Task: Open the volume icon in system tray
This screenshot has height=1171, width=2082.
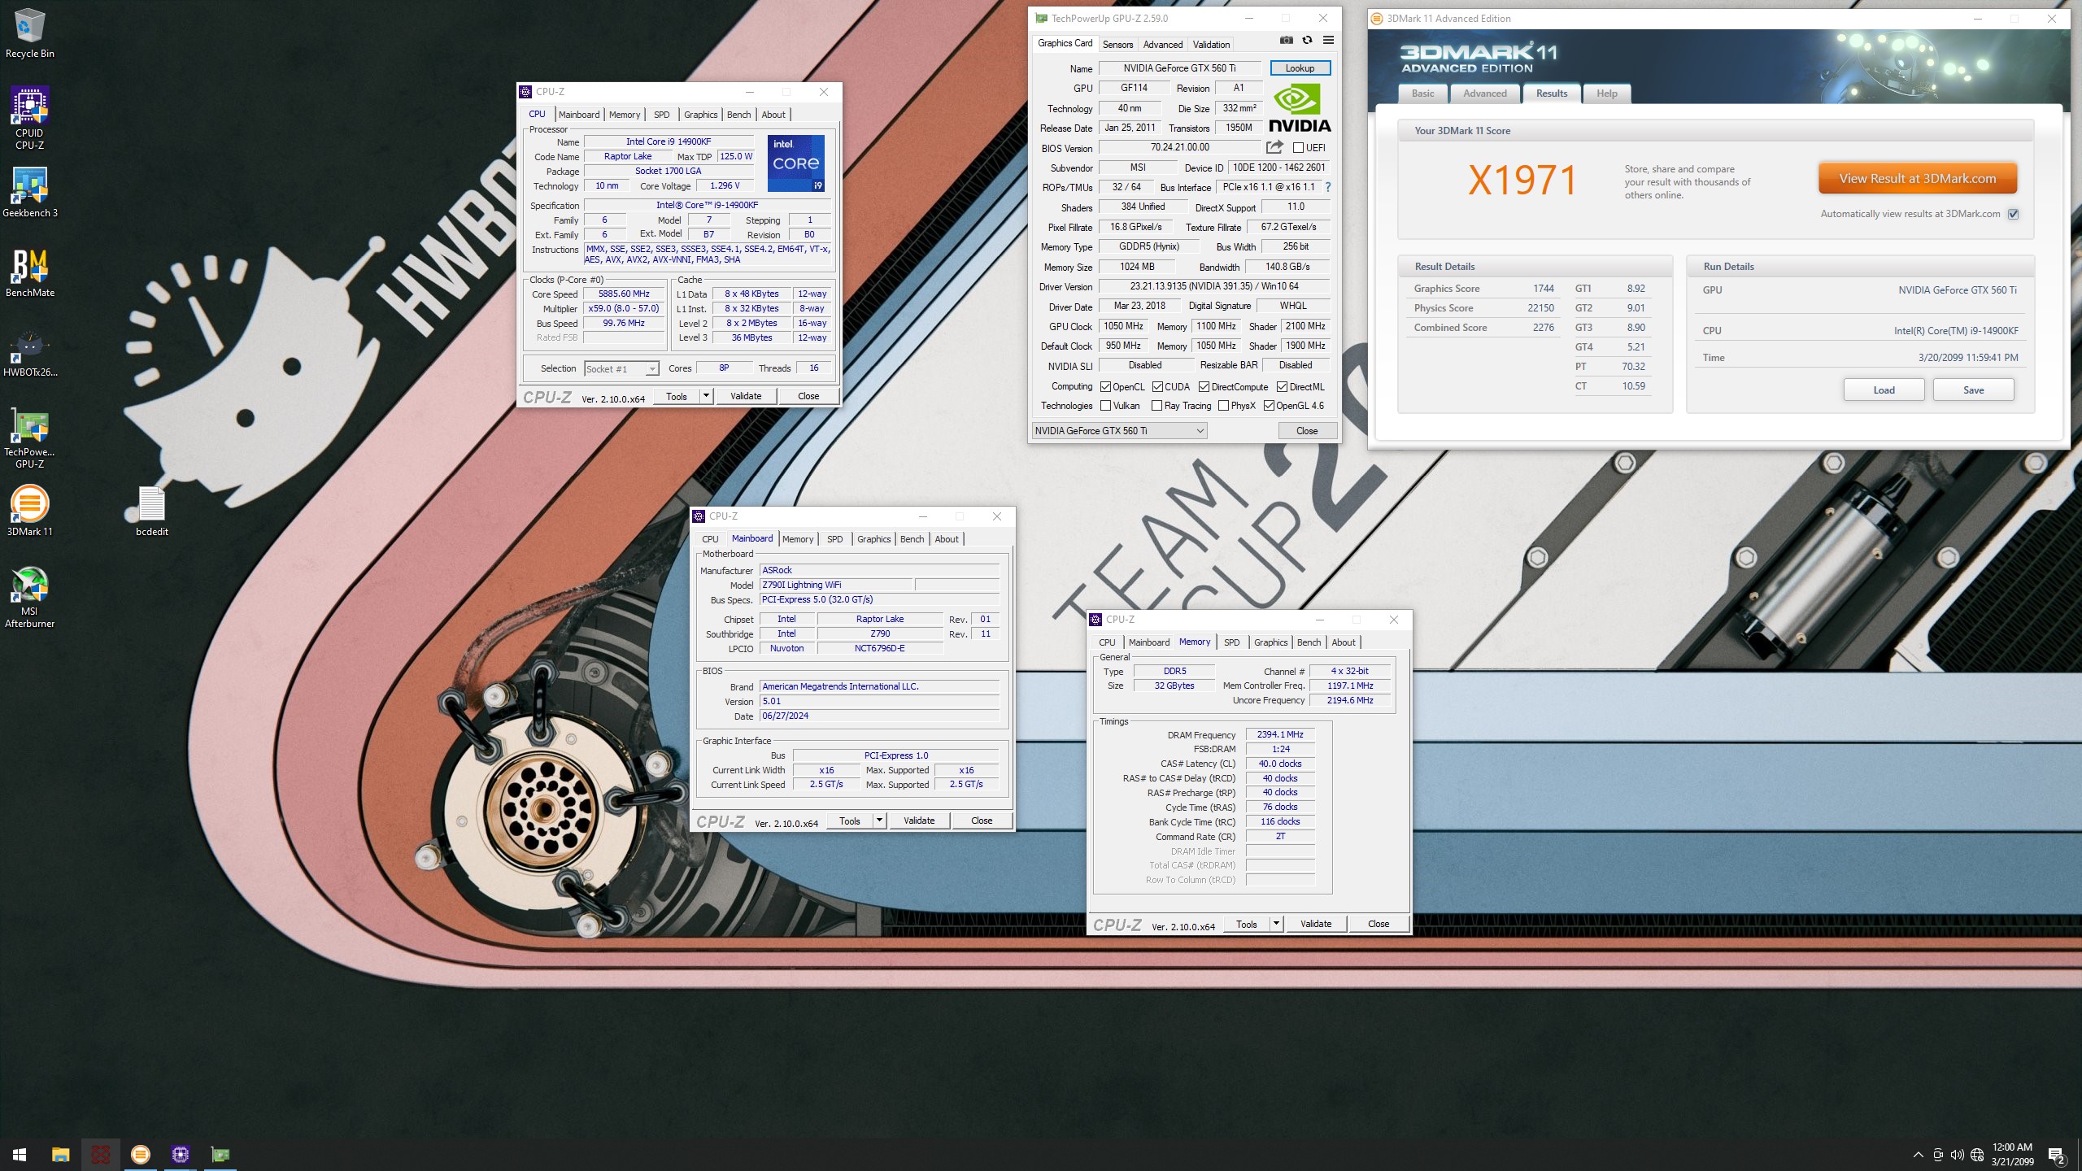Action: tap(1958, 1155)
